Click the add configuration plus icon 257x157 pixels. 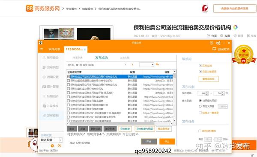(60, 146)
